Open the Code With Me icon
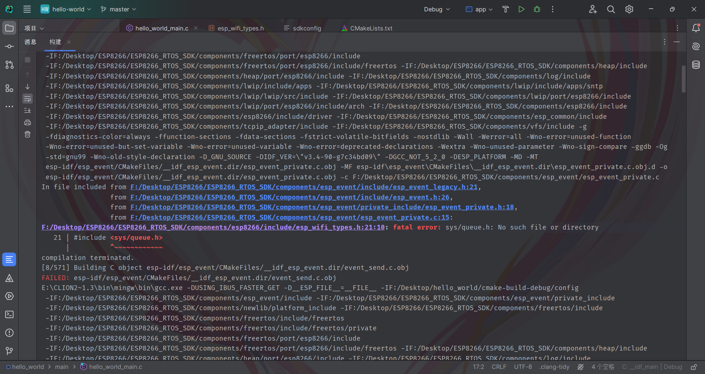The height and width of the screenshot is (374, 705). 593,9
